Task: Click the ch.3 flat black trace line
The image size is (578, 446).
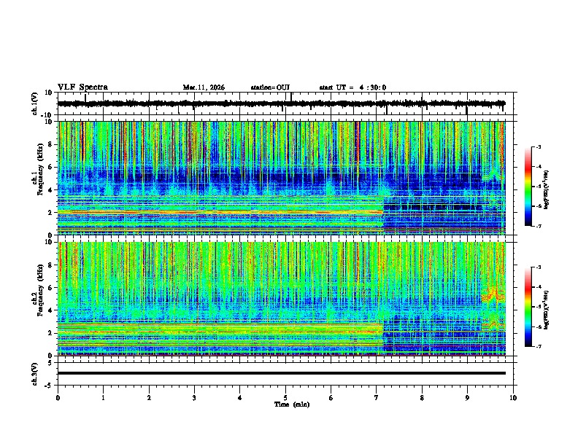Action: (282, 373)
